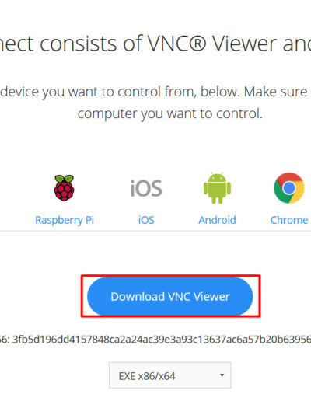This screenshot has height=401, width=311.
Task: Switch to the blue iOS text label
Action: coord(146,220)
